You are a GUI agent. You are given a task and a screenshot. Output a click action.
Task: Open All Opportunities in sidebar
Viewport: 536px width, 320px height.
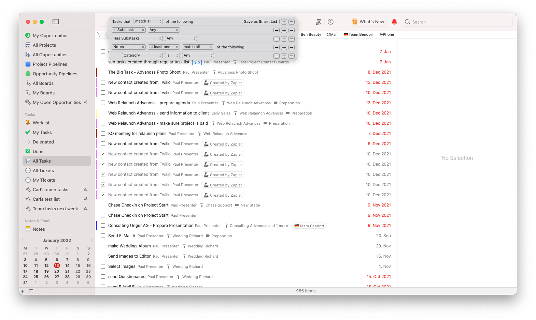(50, 55)
